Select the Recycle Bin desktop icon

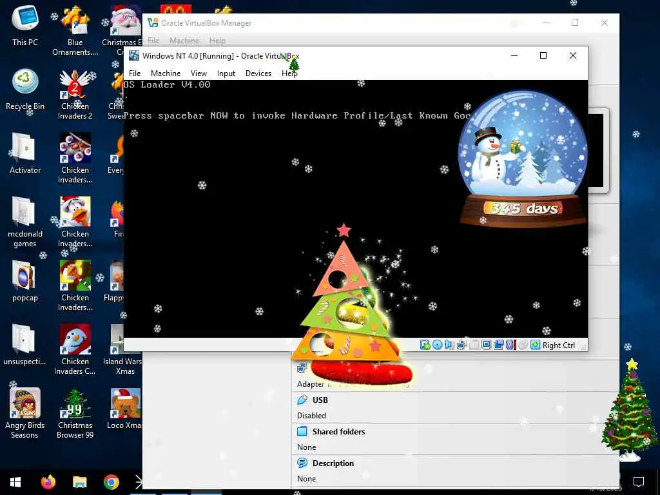coord(25,90)
